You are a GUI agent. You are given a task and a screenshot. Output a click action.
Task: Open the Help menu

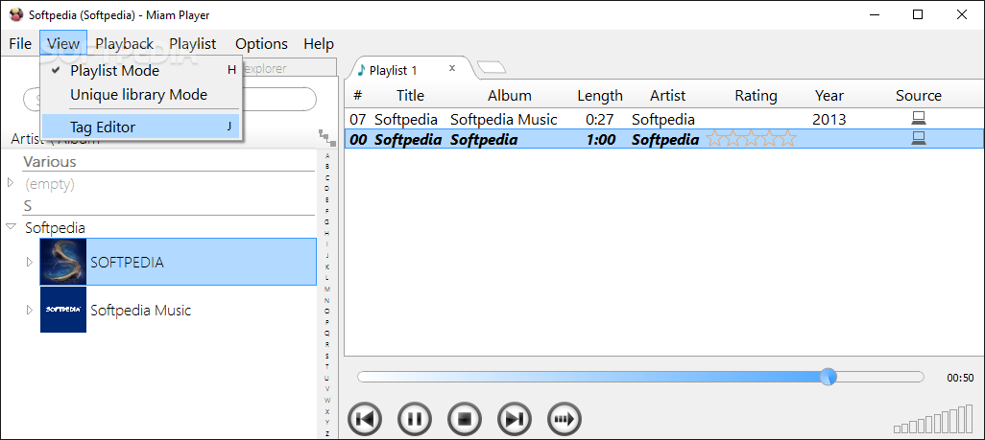pos(319,44)
